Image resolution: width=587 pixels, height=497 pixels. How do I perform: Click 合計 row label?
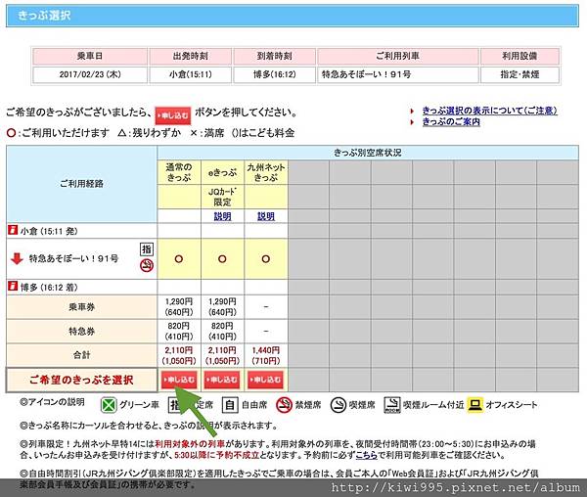[x=81, y=355]
